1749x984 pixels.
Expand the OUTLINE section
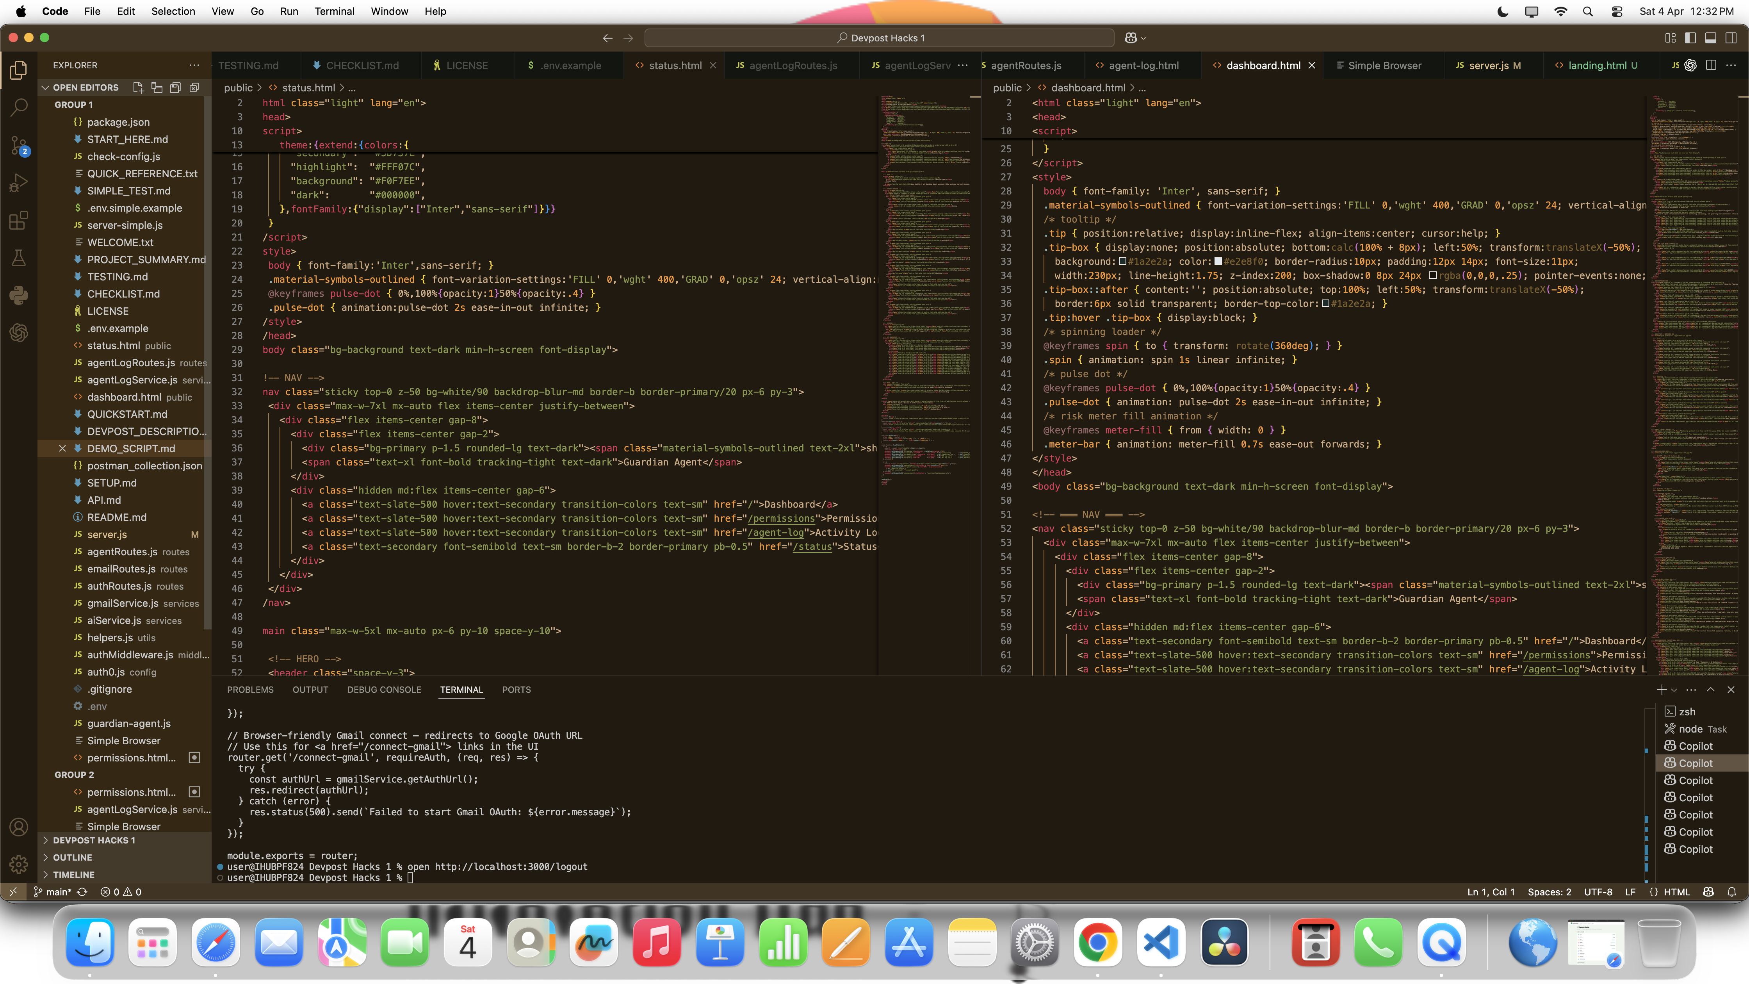pyautogui.click(x=72, y=857)
